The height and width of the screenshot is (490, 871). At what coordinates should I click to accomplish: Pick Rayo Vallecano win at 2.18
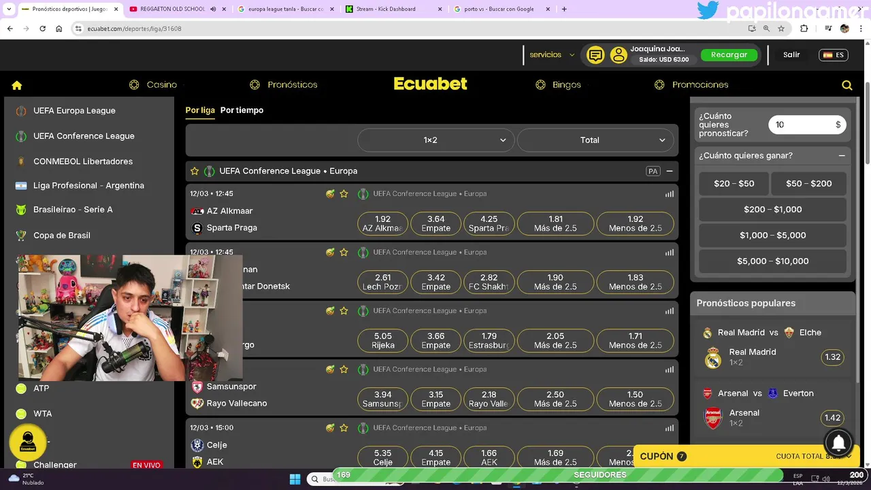489,399
